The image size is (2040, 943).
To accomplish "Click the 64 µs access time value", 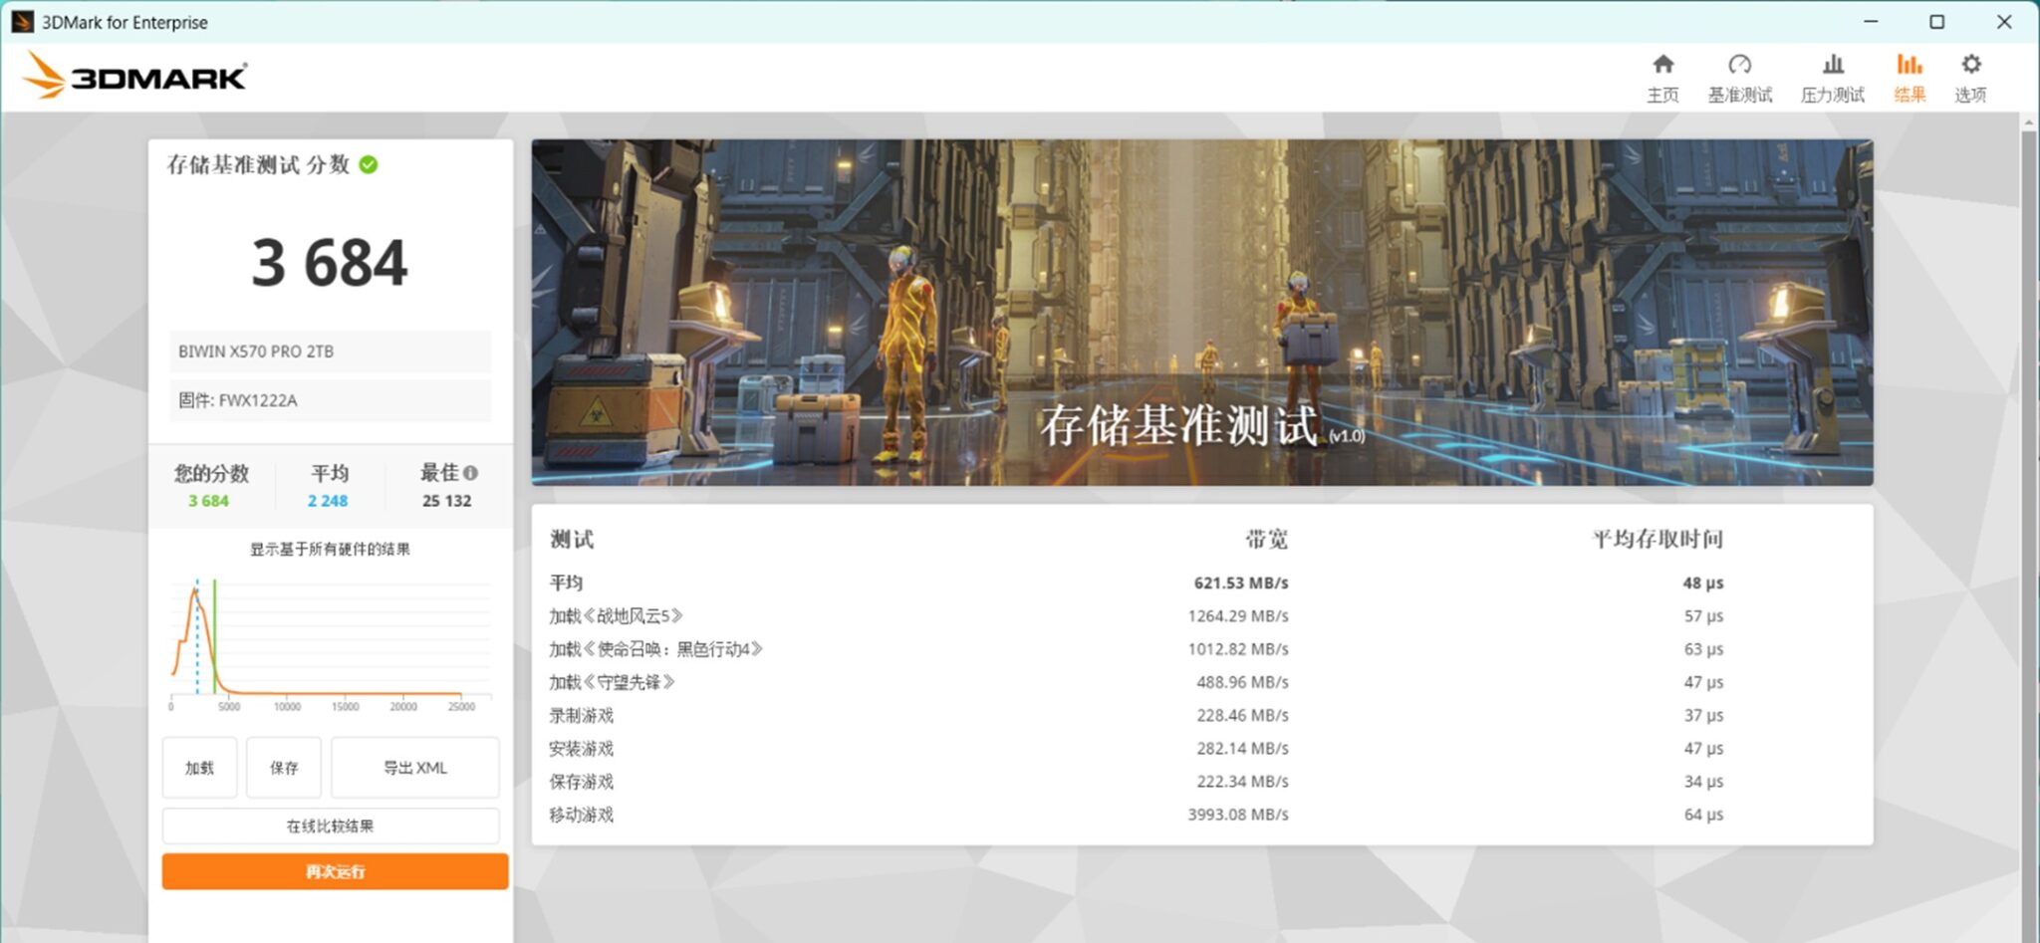I will (x=1703, y=815).
